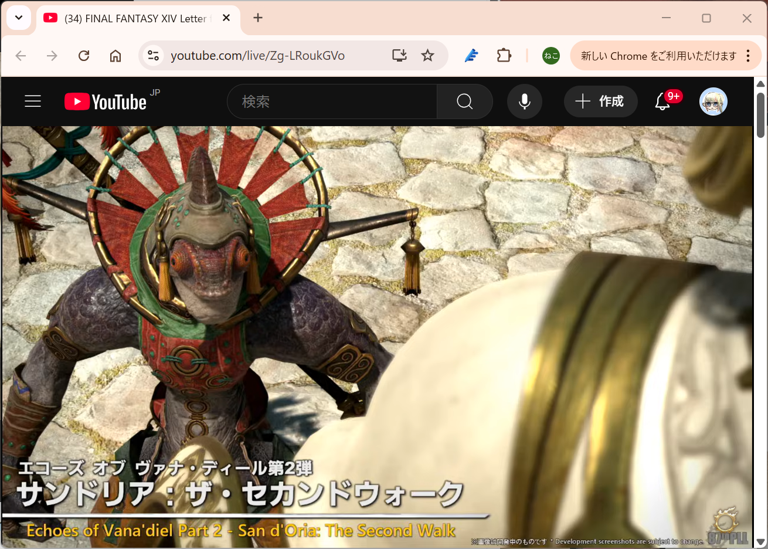Click the new Chrome available update button

[x=658, y=56]
